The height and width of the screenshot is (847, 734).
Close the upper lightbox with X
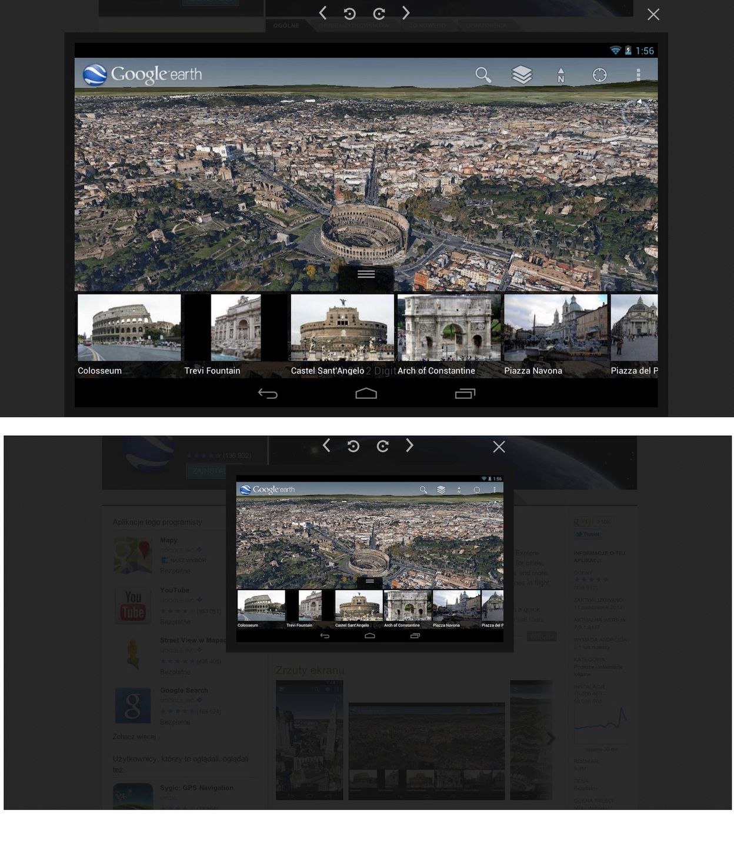pyautogui.click(x=653, y=14)
